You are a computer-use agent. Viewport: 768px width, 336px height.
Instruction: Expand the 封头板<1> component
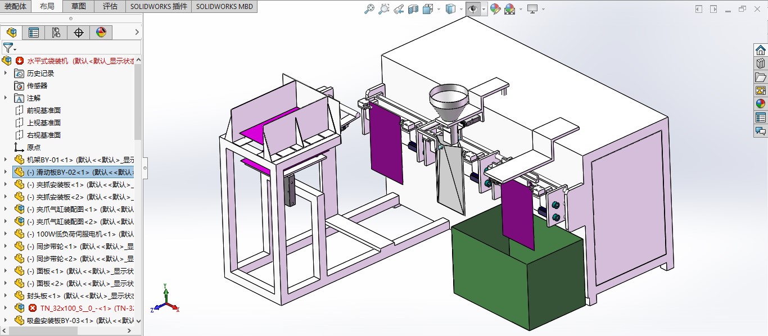click(6, 296)
